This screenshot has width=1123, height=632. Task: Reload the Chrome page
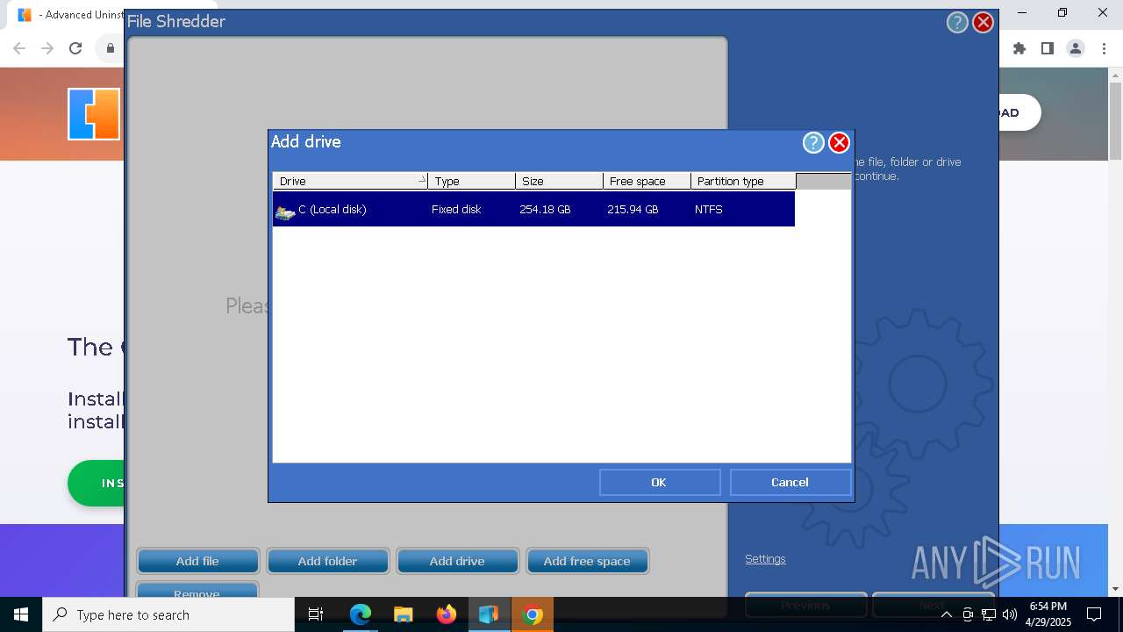pyautogui.click(x=75, y=48)
